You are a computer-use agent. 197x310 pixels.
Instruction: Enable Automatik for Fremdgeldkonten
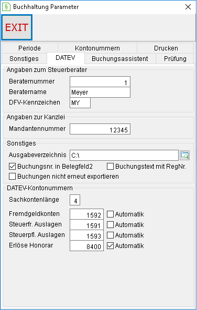[110, 214]
